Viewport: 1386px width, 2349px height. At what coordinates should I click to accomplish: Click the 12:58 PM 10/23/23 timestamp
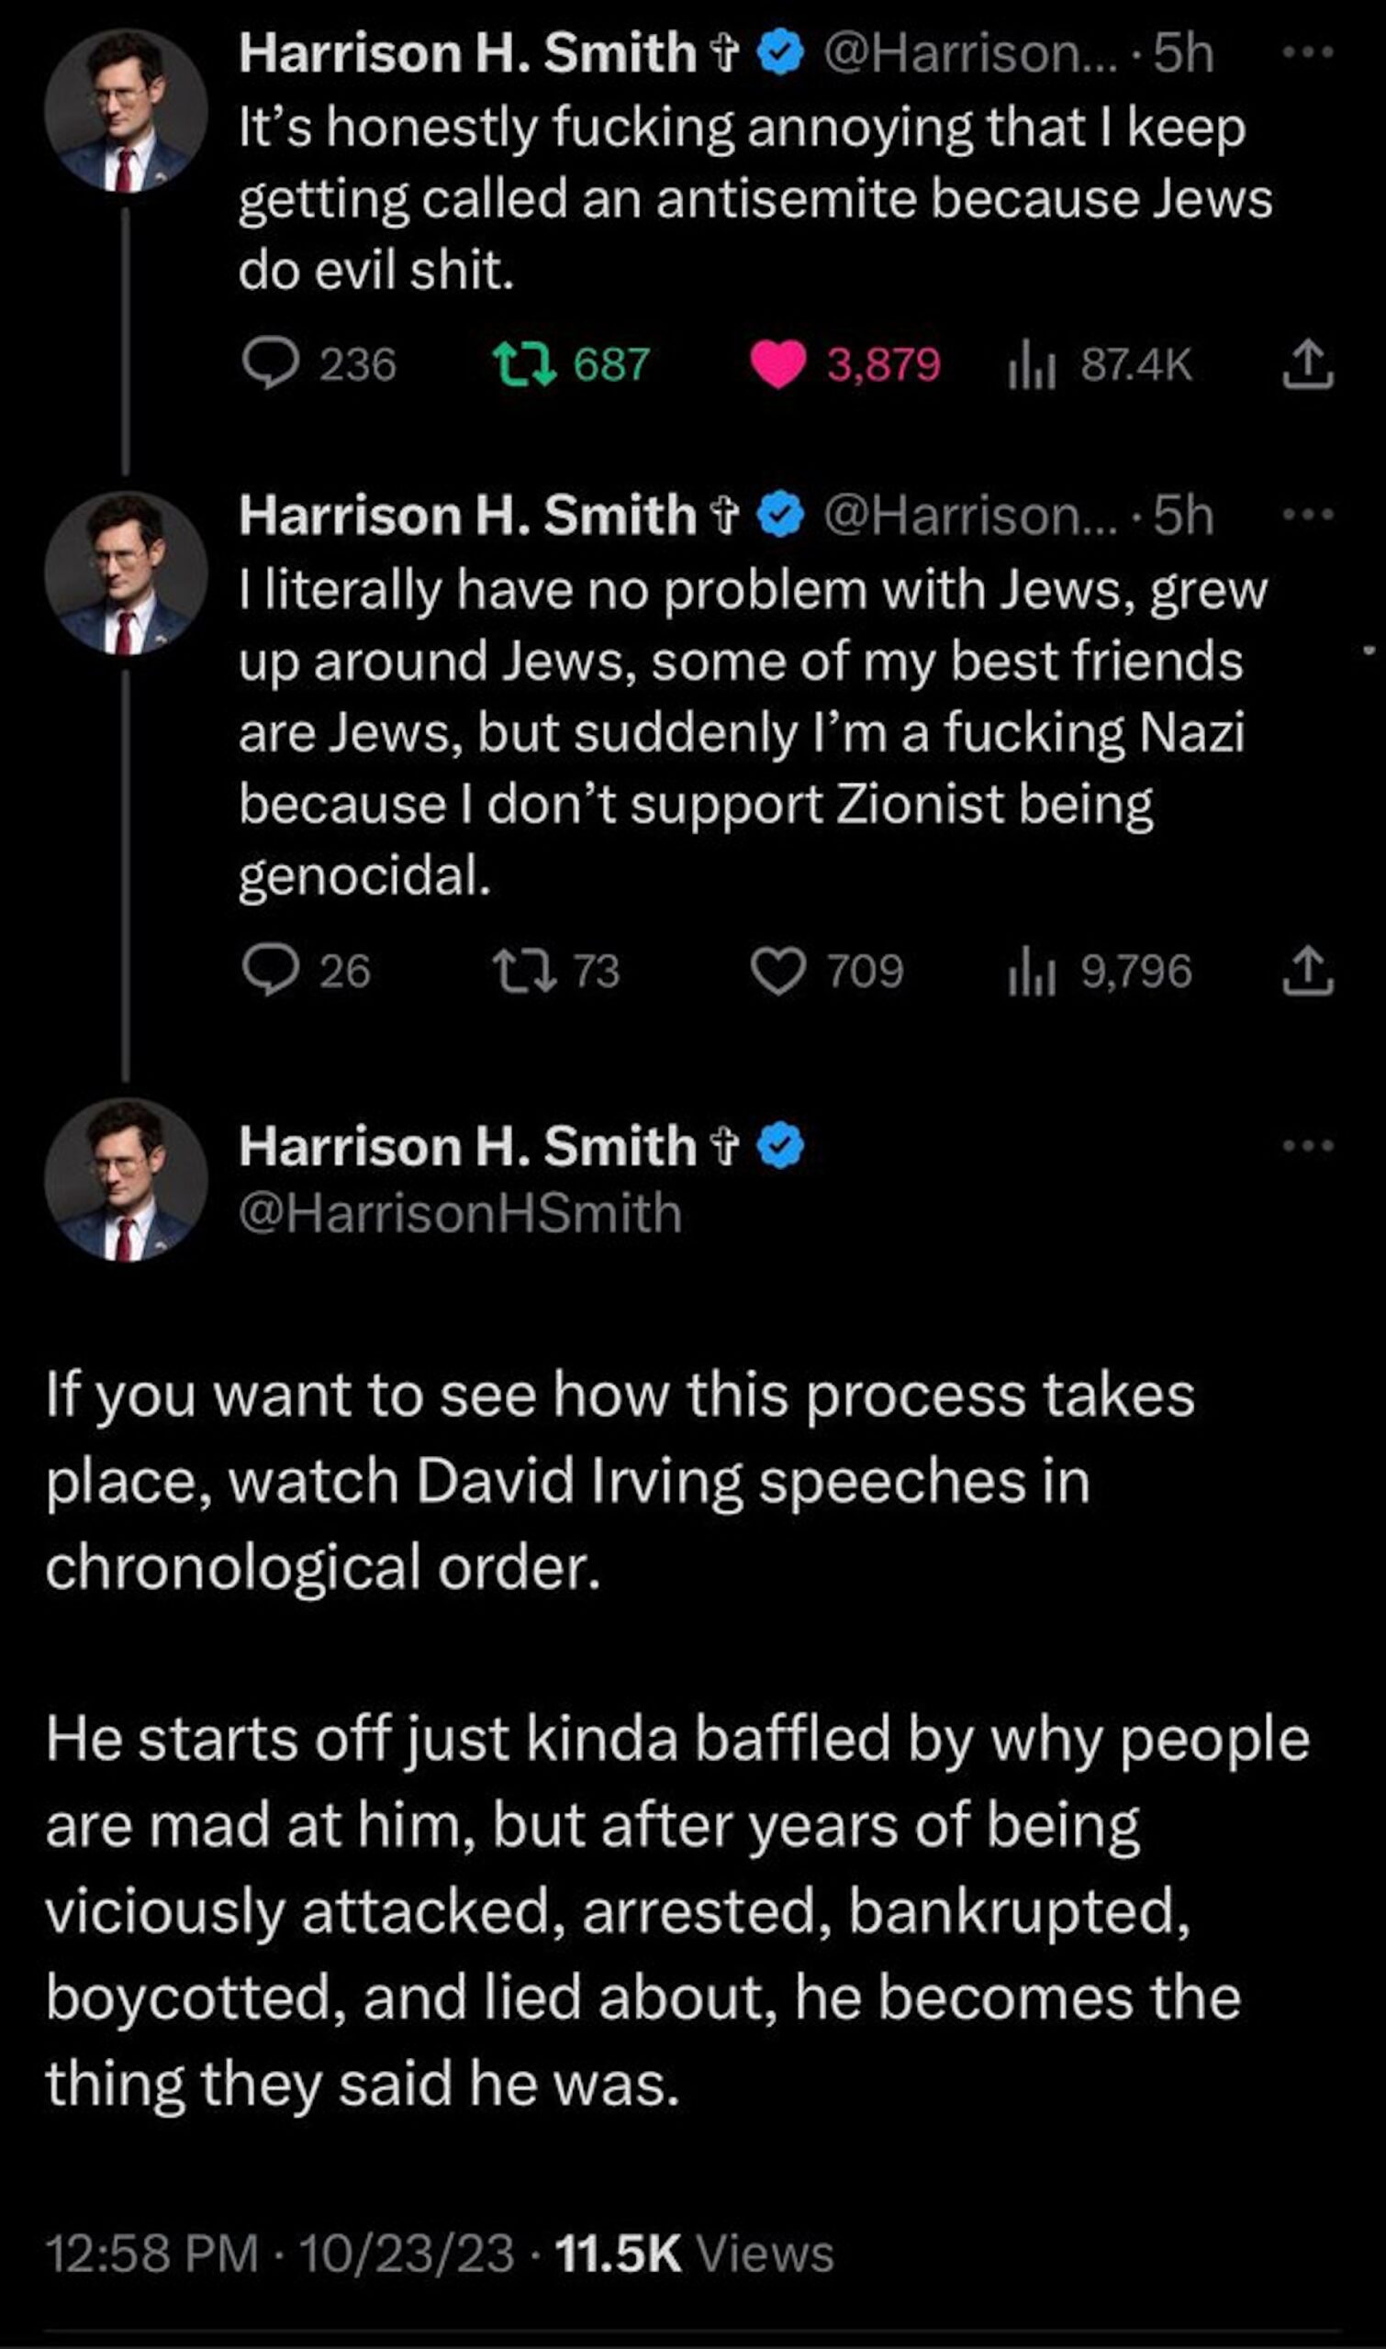point(279,2254)
